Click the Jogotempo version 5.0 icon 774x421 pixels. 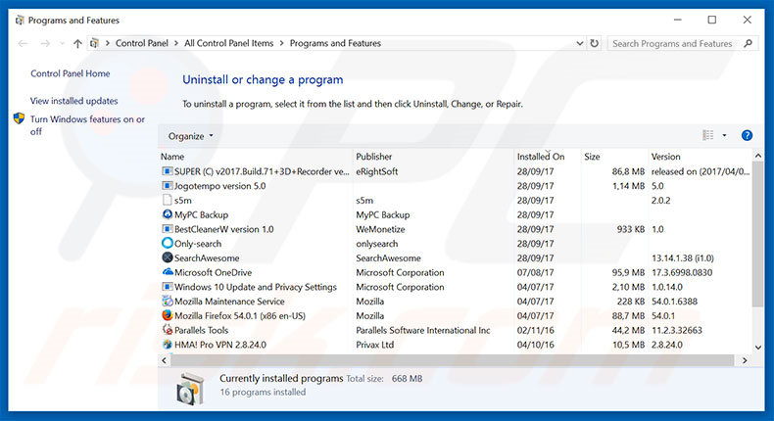tap(168, 186)
